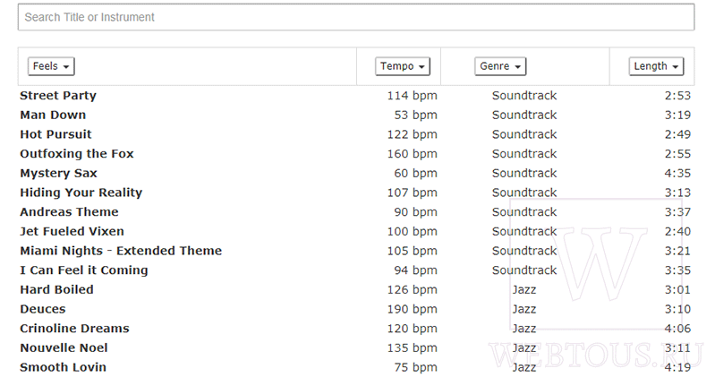
Task: Select Outfoxing the Fox track
Action: pos(77,154)
